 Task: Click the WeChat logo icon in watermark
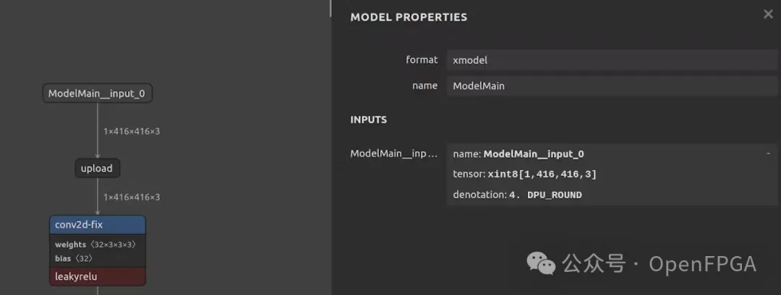click(541, 263)
